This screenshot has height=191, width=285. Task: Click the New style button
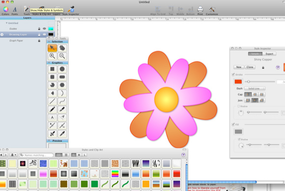click(239, 67)
